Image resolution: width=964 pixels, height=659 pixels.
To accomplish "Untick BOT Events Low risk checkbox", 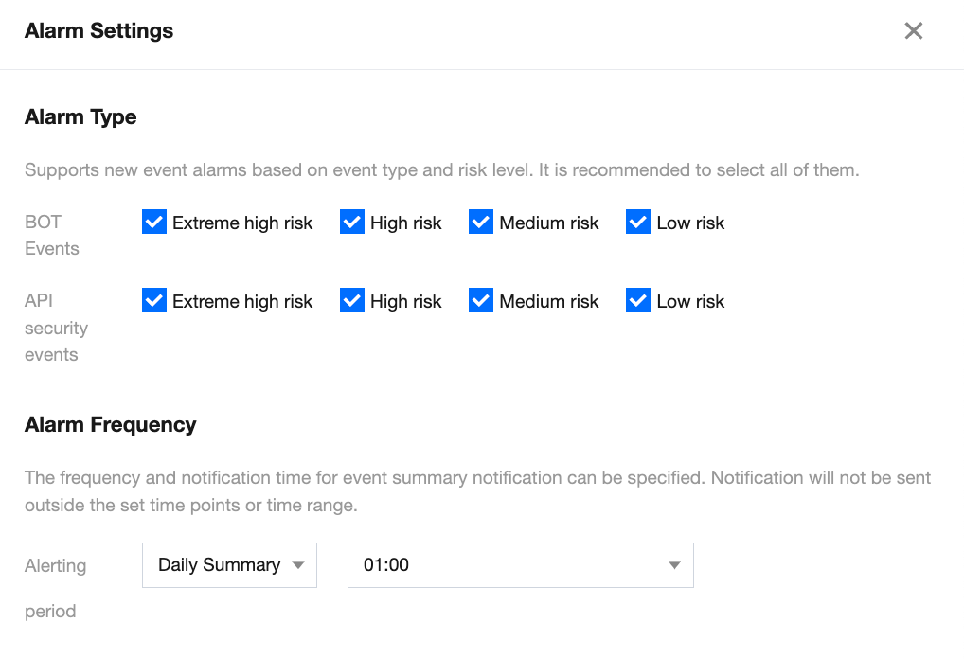I will click(638, 223).
